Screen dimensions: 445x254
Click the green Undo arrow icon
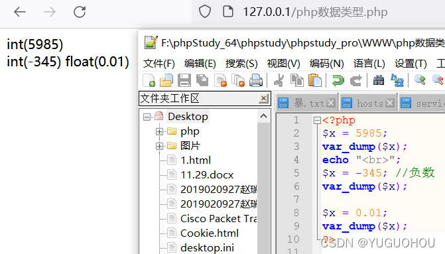pyautogui.click(x=338, y=80)
